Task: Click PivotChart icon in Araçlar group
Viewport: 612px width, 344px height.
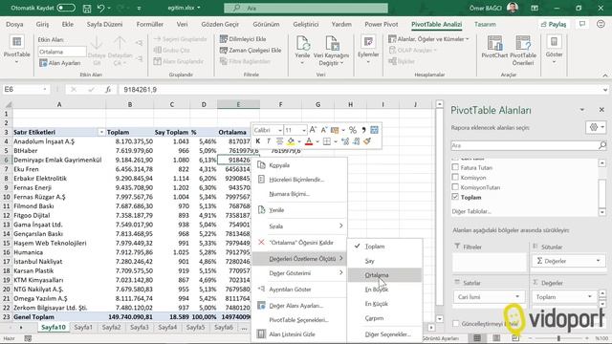Action: click(494, 43)
